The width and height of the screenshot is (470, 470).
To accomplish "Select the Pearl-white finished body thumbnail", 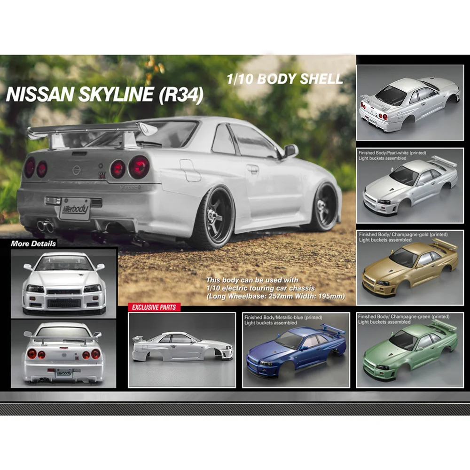I will [410, 186].
